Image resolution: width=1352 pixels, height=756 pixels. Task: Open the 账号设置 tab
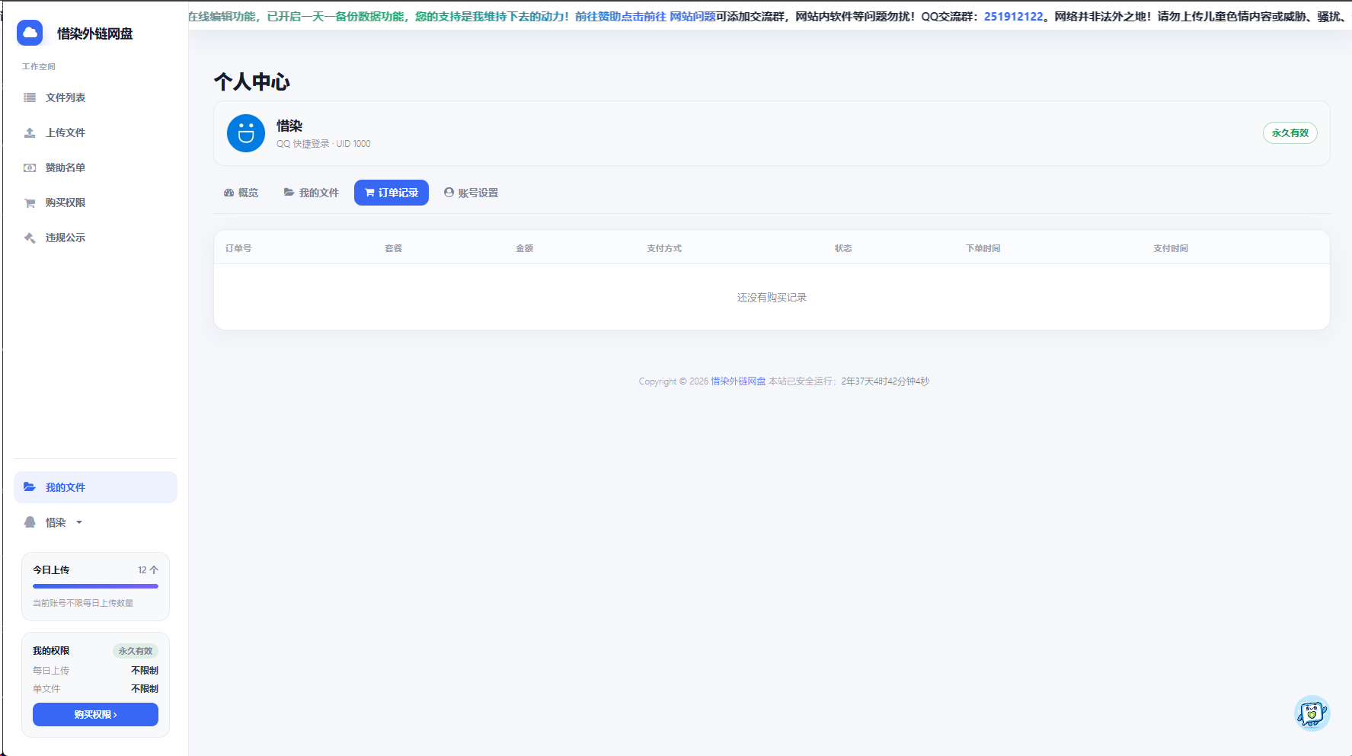[471, 193]
